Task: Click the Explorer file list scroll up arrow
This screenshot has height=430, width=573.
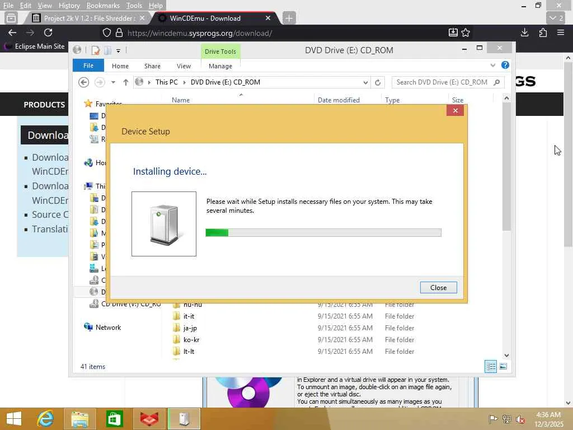Action: tap(506, 98)
